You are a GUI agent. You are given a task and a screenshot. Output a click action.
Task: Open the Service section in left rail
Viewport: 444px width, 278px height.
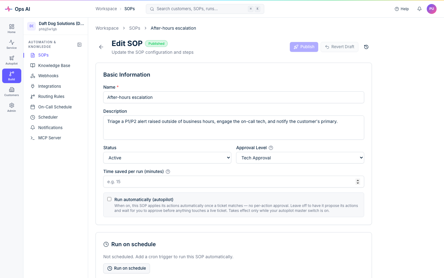pyautogui.click(x=11, y=44)
